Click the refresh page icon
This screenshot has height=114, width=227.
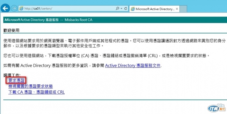point(125,9)
